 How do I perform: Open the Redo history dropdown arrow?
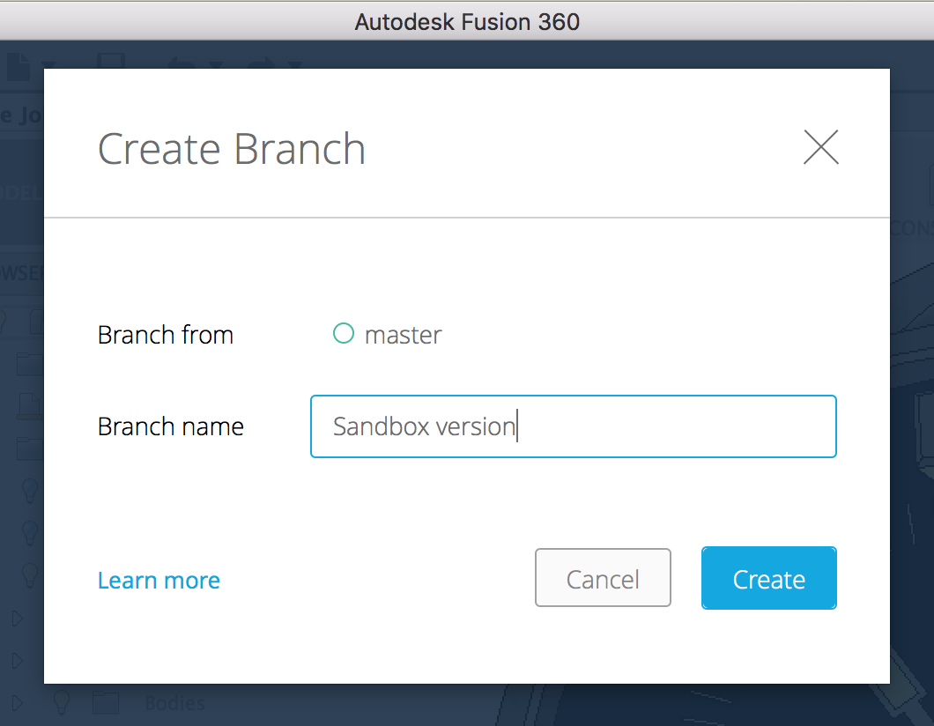point(294,65)
